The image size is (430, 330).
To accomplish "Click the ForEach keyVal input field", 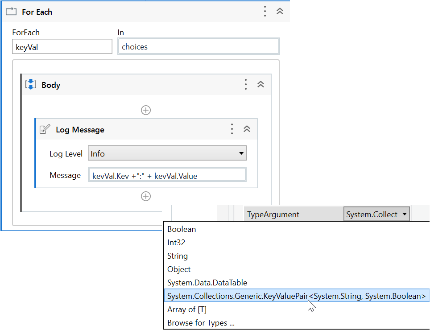I will 62,46.
